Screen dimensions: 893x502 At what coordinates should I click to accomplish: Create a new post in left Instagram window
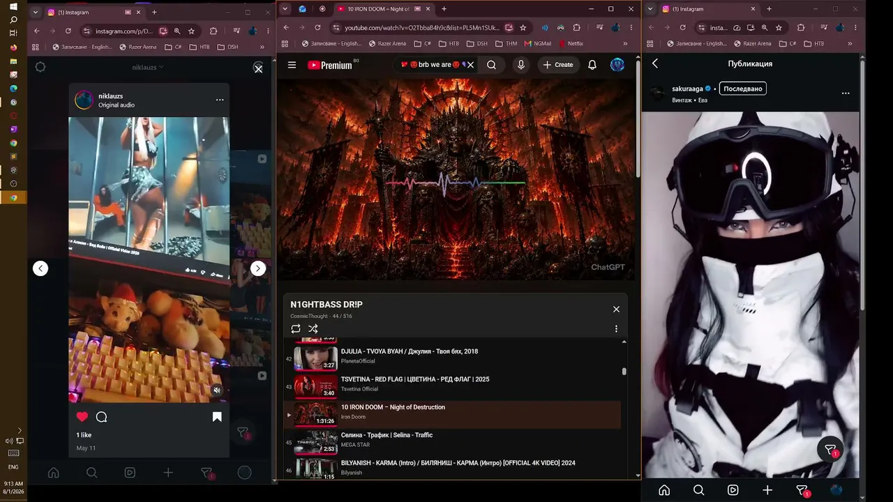pyautogui.click(x=168, y=473)
